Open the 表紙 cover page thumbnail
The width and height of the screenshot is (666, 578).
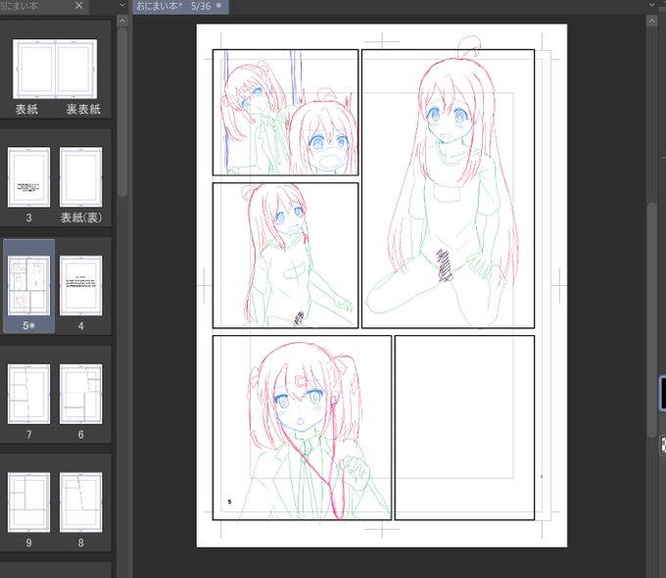tap(34, 70)
